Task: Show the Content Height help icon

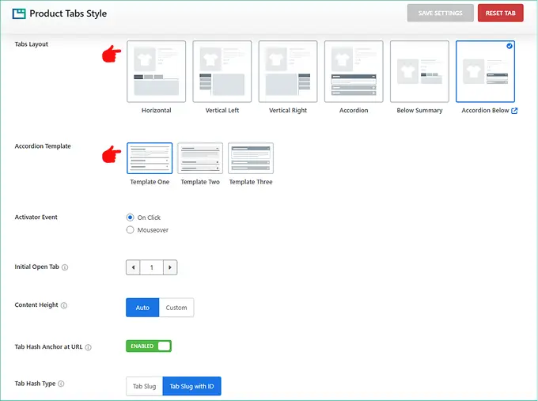Action: coord(64,305)
